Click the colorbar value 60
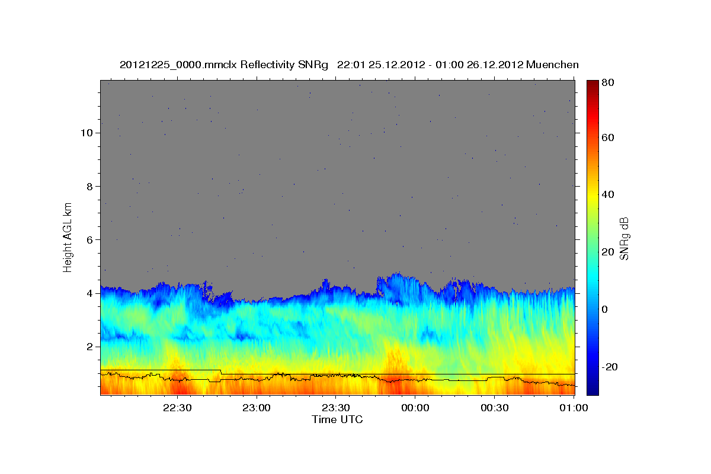The height and width of the screenshot is (474, 711). (608, 137)
